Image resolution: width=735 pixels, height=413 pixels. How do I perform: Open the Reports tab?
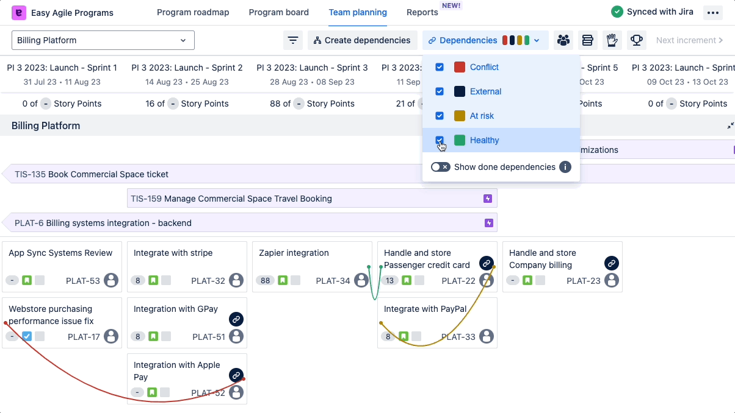tap(422, 12)
